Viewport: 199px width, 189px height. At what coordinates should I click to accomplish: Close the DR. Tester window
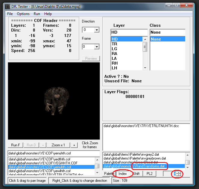pos(186,5)
